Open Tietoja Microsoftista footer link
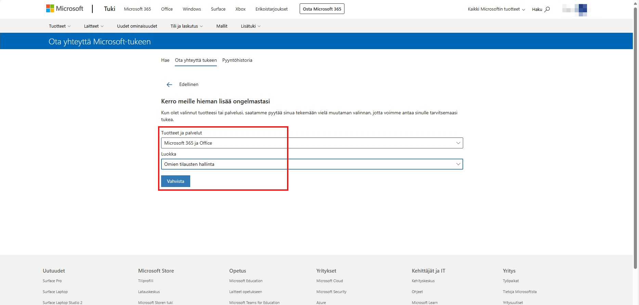This screenshot has height=305, width=639. coord(520,292)
